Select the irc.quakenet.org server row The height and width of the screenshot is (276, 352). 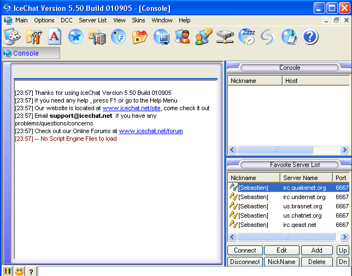289,188
